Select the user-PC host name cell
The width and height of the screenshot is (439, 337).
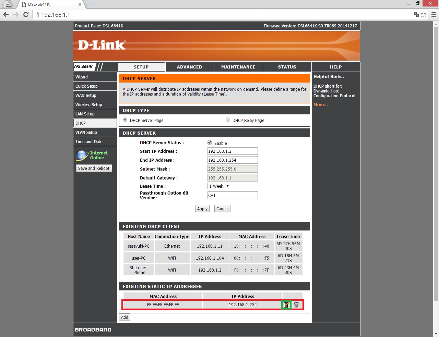[x=139, y=258]
